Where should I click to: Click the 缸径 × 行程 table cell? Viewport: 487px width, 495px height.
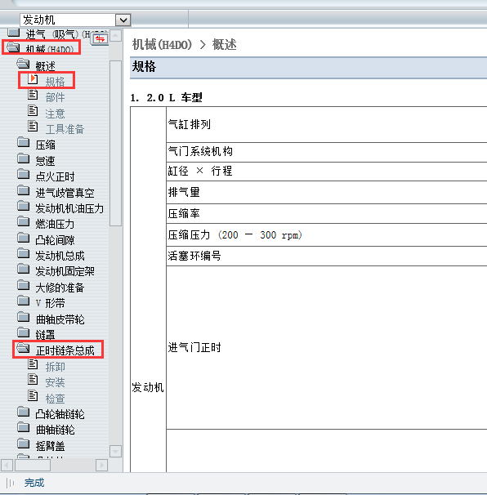(x=327, y=172)
